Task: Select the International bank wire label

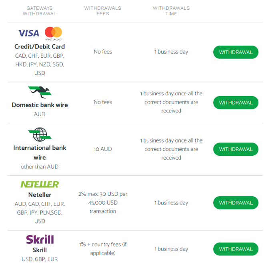Action: click(x=40, y=153)
